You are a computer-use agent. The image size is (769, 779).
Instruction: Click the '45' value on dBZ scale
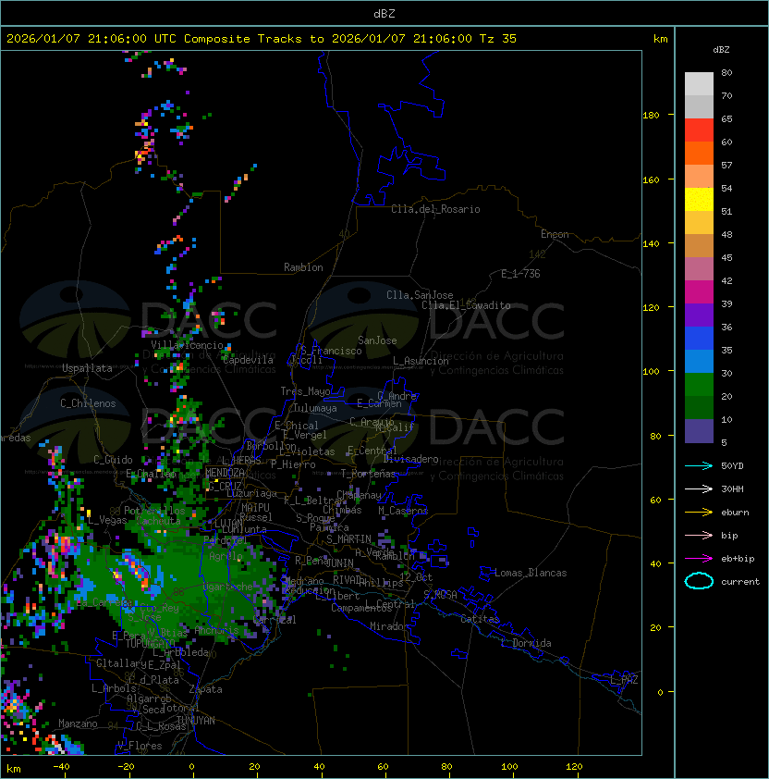tap(726, 257)
